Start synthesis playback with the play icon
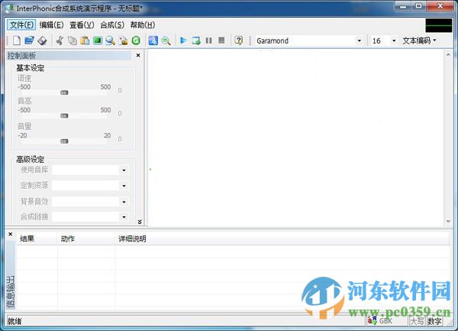This screenshot has width=458, height=331. coord(183,41)
